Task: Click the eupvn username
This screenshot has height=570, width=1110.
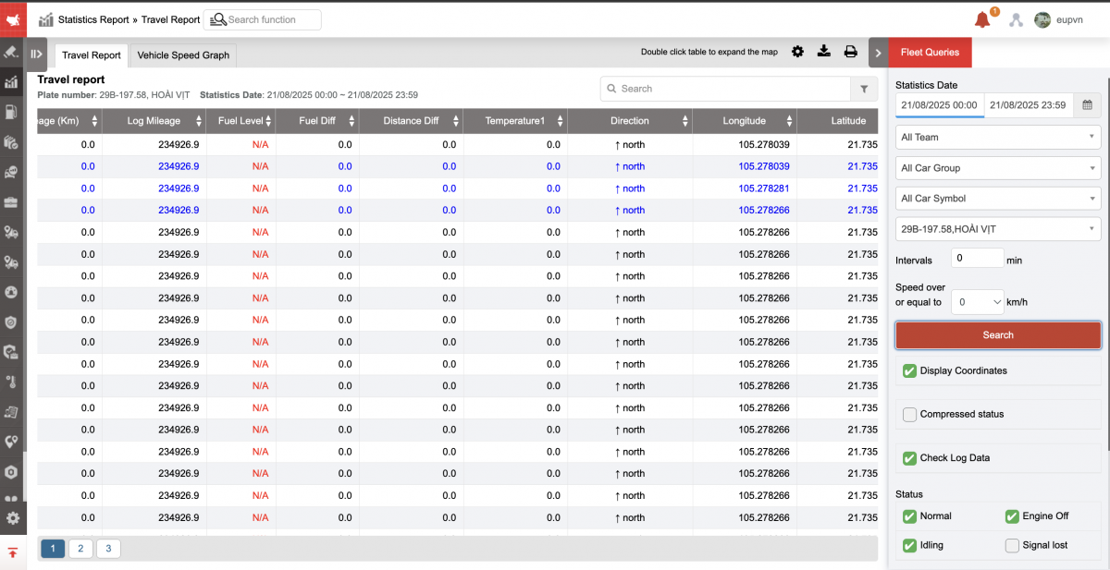Action: click(1070, 19)
